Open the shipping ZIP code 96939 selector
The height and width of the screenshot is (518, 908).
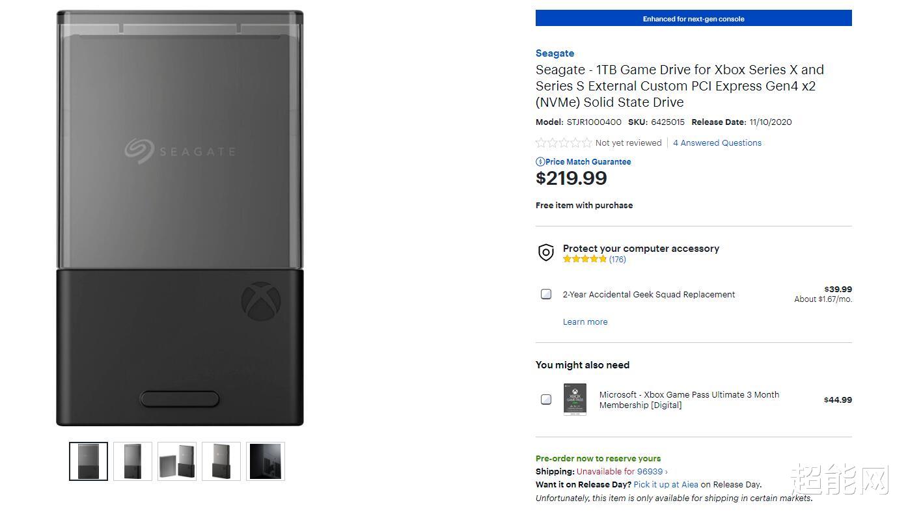[651, 472]
